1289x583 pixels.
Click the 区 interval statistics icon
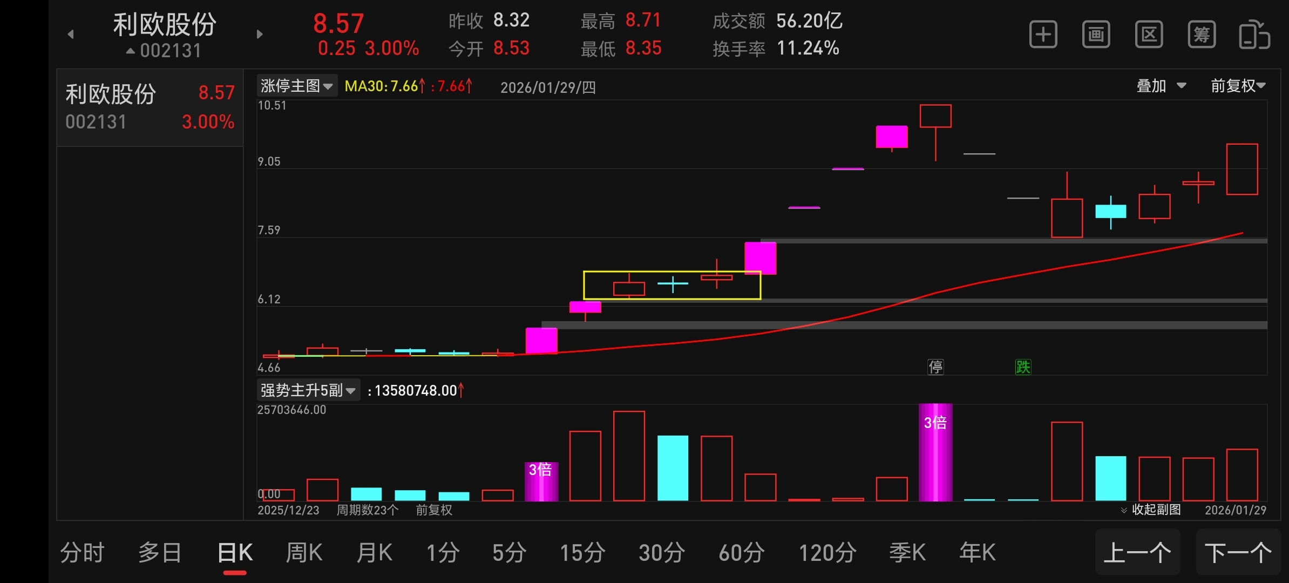1149,35
